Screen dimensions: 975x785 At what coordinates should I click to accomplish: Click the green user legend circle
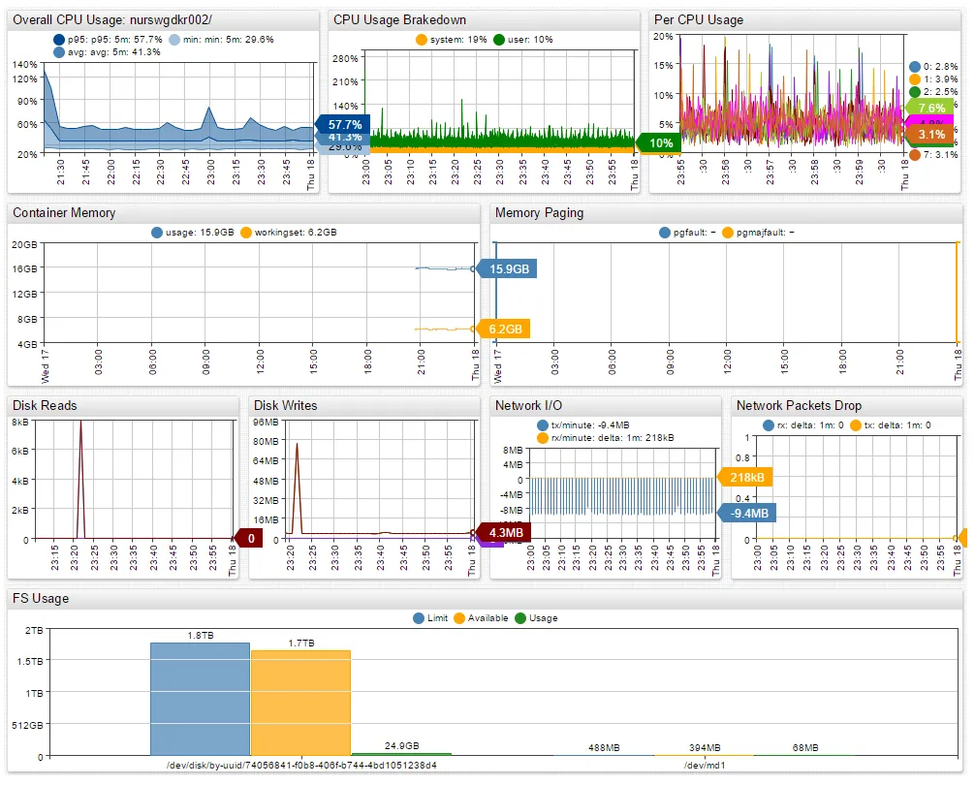point(499,40)
